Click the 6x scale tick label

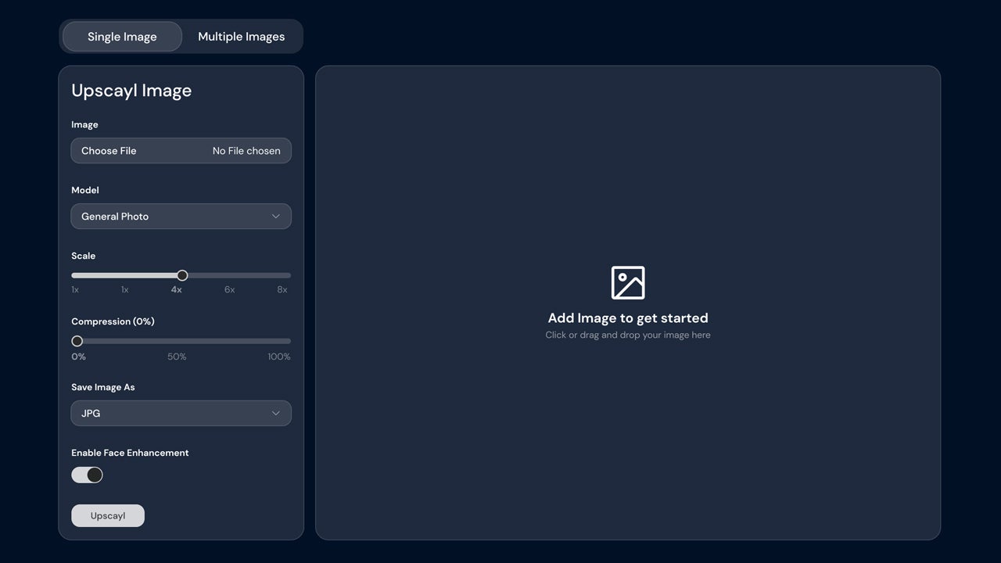click(x=229, y=289)
